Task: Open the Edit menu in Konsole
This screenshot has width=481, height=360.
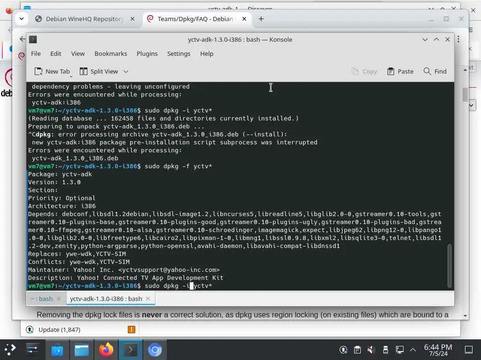Action: click(x=55, y=53)
